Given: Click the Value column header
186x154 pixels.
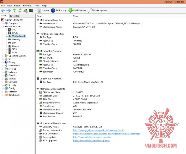Looking at the screenshot, I should (x=107, y=16).
